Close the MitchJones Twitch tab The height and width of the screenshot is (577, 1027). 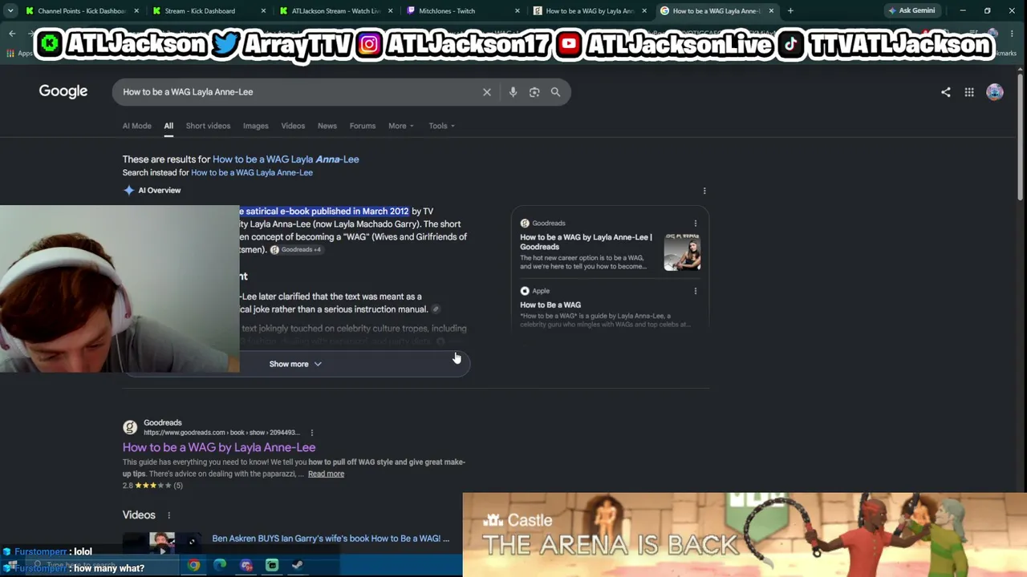(518, 11)
